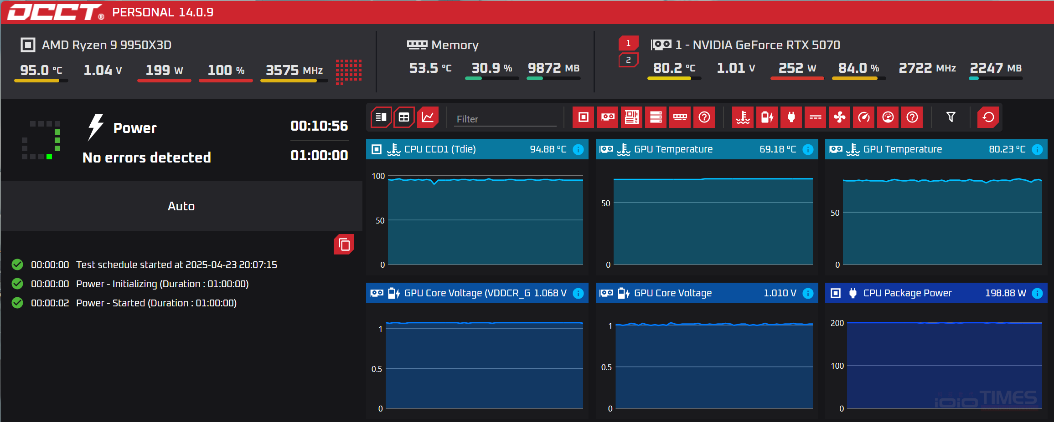
Task: Click the CPU Package Power graph header
Action: coord(936,293)
